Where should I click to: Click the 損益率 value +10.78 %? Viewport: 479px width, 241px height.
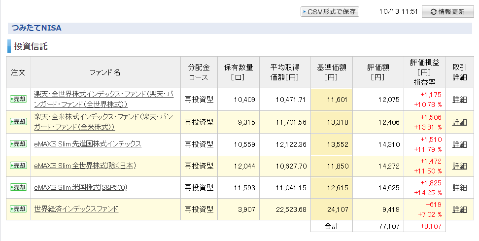[428, 104]
